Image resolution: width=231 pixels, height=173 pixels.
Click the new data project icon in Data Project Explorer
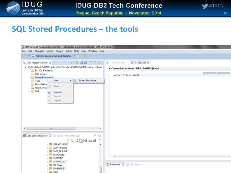[x=81, y=63]
